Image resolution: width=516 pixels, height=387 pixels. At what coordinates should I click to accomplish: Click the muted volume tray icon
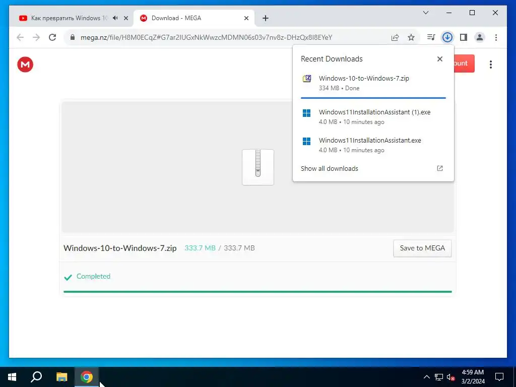450,377
